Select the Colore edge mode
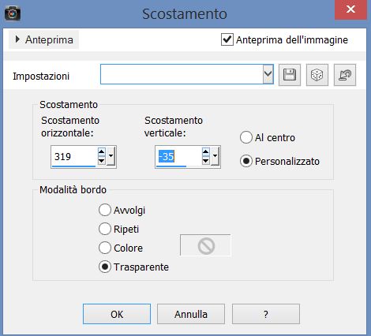 coord(105,248)
